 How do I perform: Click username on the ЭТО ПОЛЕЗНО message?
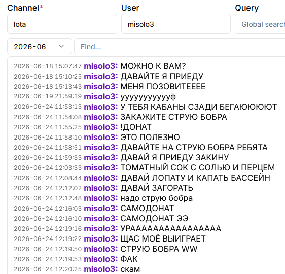(x=101, y=138)
